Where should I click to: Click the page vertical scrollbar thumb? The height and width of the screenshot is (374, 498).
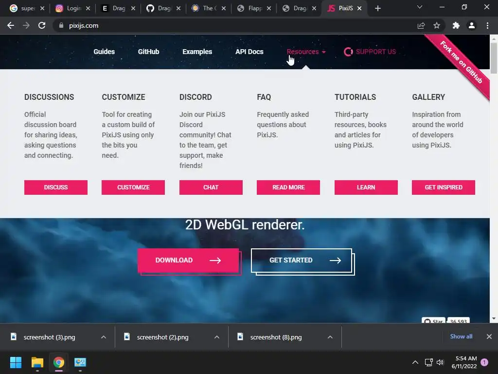[x=494, y=58]
